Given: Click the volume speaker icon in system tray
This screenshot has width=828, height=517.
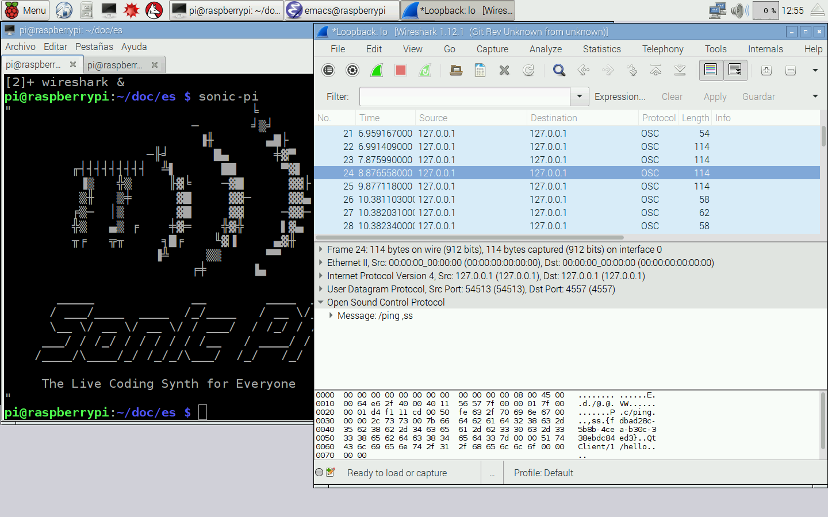Looking at the screenshot, I should (739, 10).
